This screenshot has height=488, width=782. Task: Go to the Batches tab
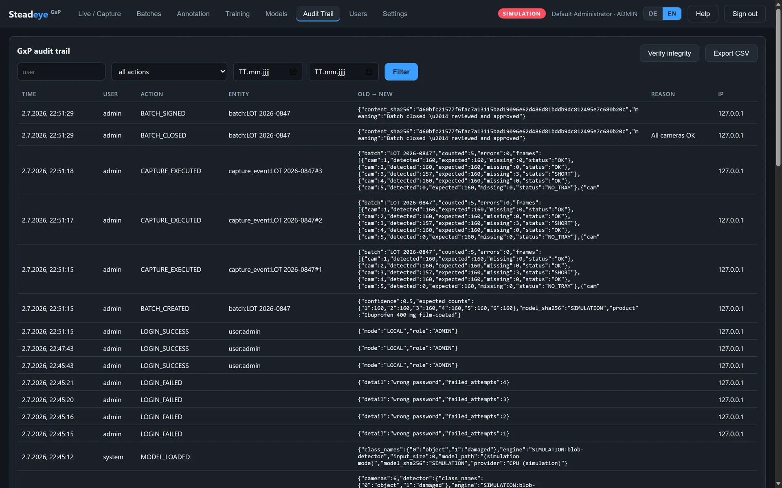point(149,14)
